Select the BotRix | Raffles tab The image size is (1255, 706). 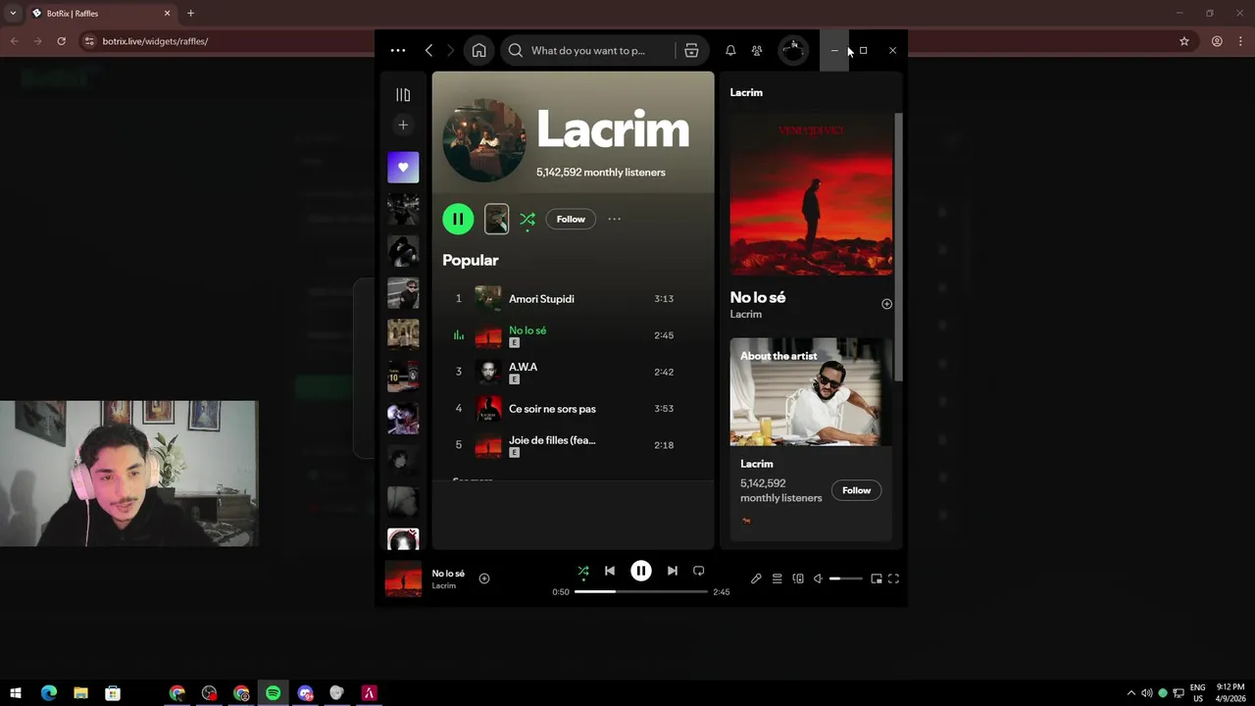pos(101,14)
